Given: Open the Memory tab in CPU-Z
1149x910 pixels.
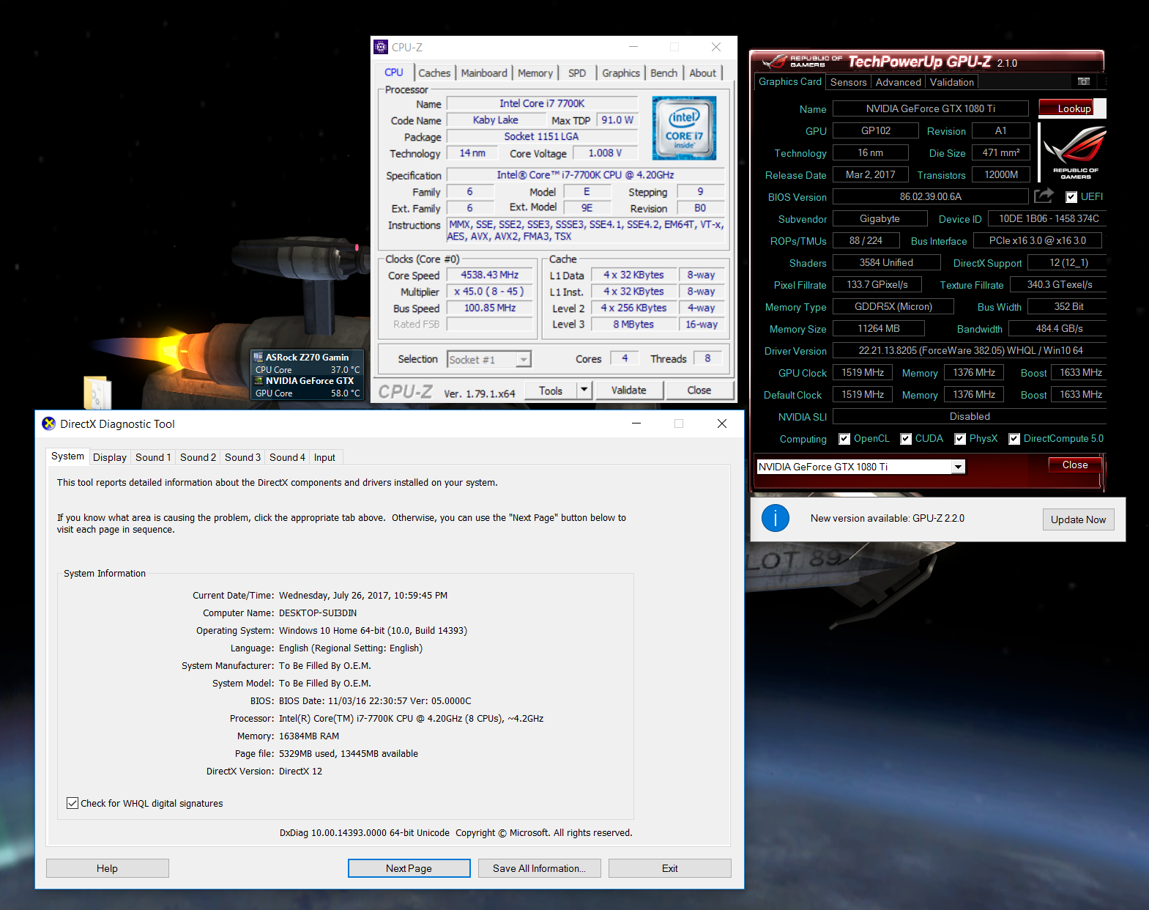Looking at the screenshot, I should tap(535, 73).
